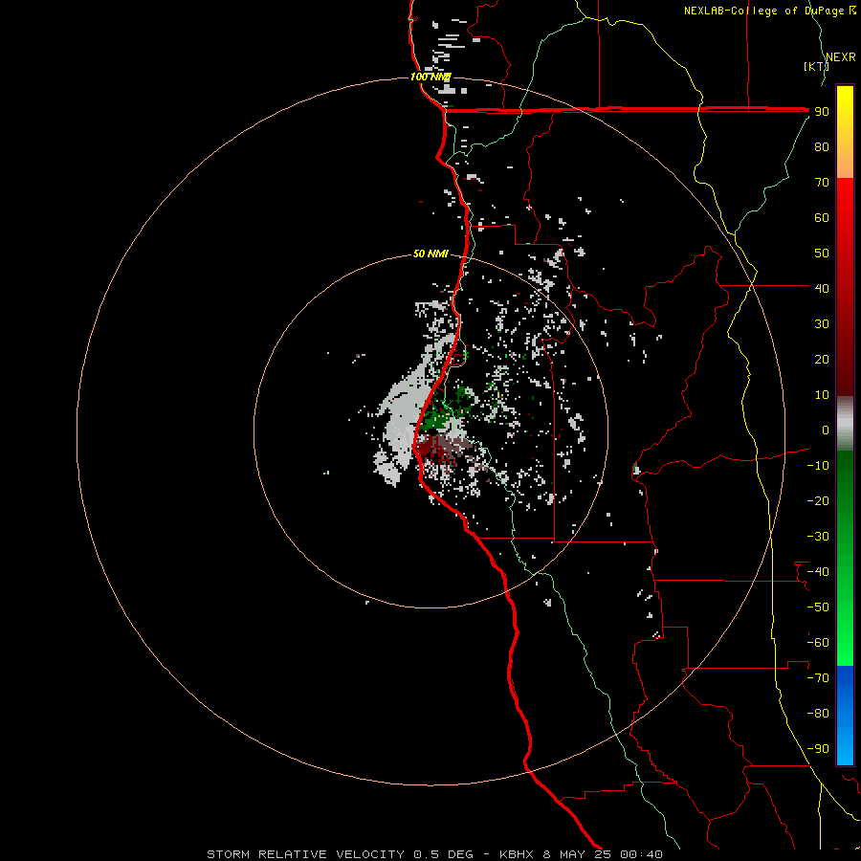The image size is (861, 861).
Task: Click the 0 value on the velocity scale
Action: coord(826,430)
